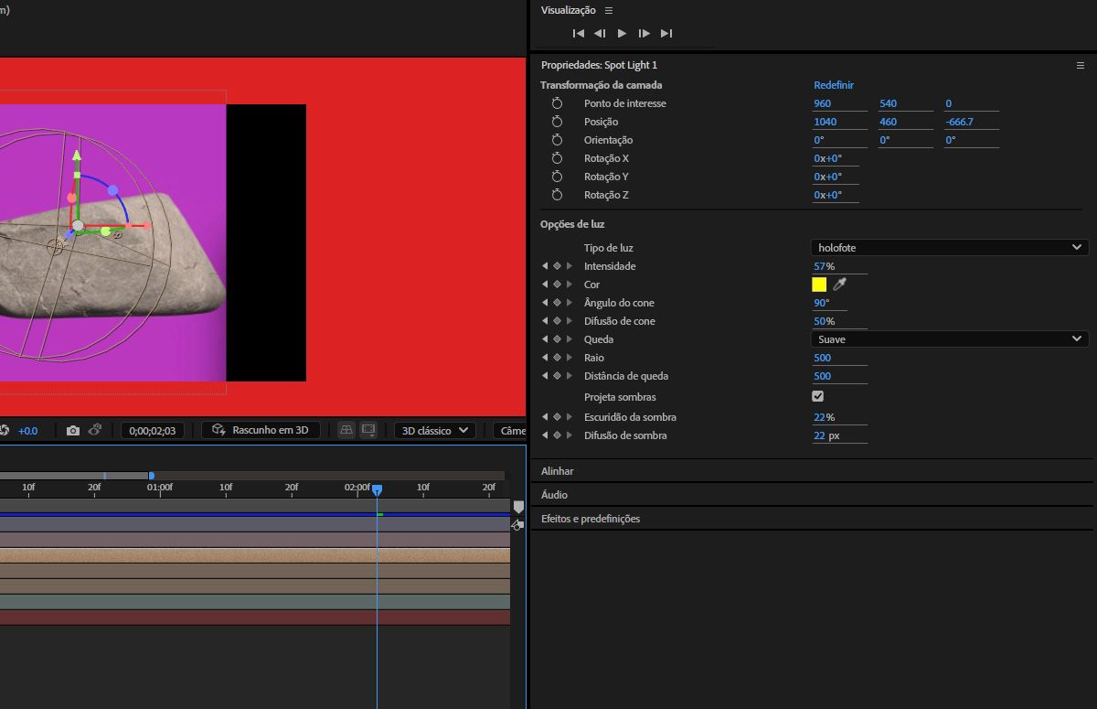Pick a color with the eyedropper icon
The image size is (1097, 709).
[840, 285]
